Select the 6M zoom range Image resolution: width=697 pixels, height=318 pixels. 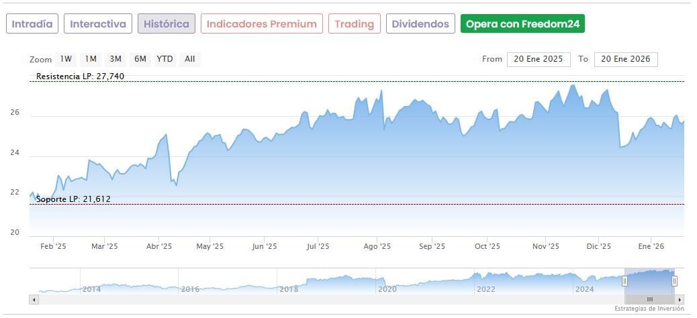point(140,59)
